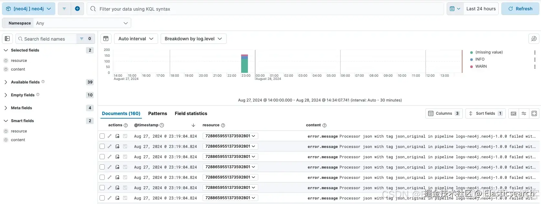Viewport: 541px width, 204px height.
Task: Click the Refresh button
Action: [520, 9]
